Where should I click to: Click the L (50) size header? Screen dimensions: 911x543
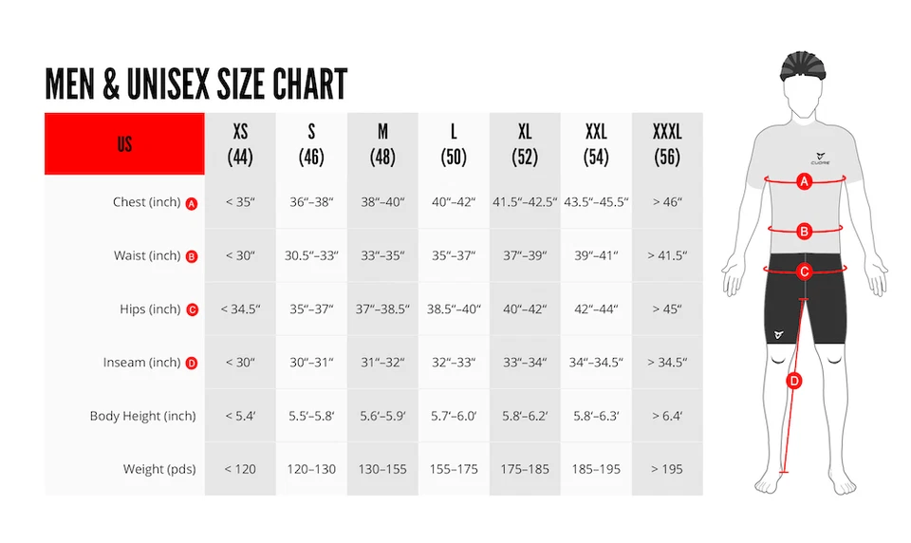click(x=454, y=144)
